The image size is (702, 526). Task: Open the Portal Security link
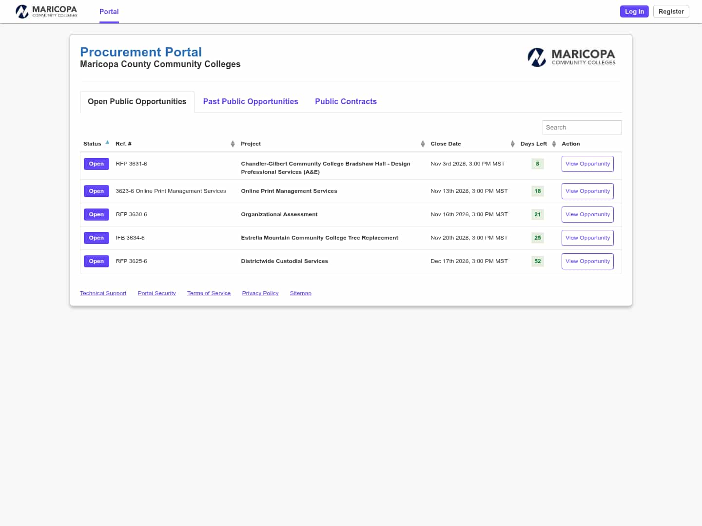156,293
